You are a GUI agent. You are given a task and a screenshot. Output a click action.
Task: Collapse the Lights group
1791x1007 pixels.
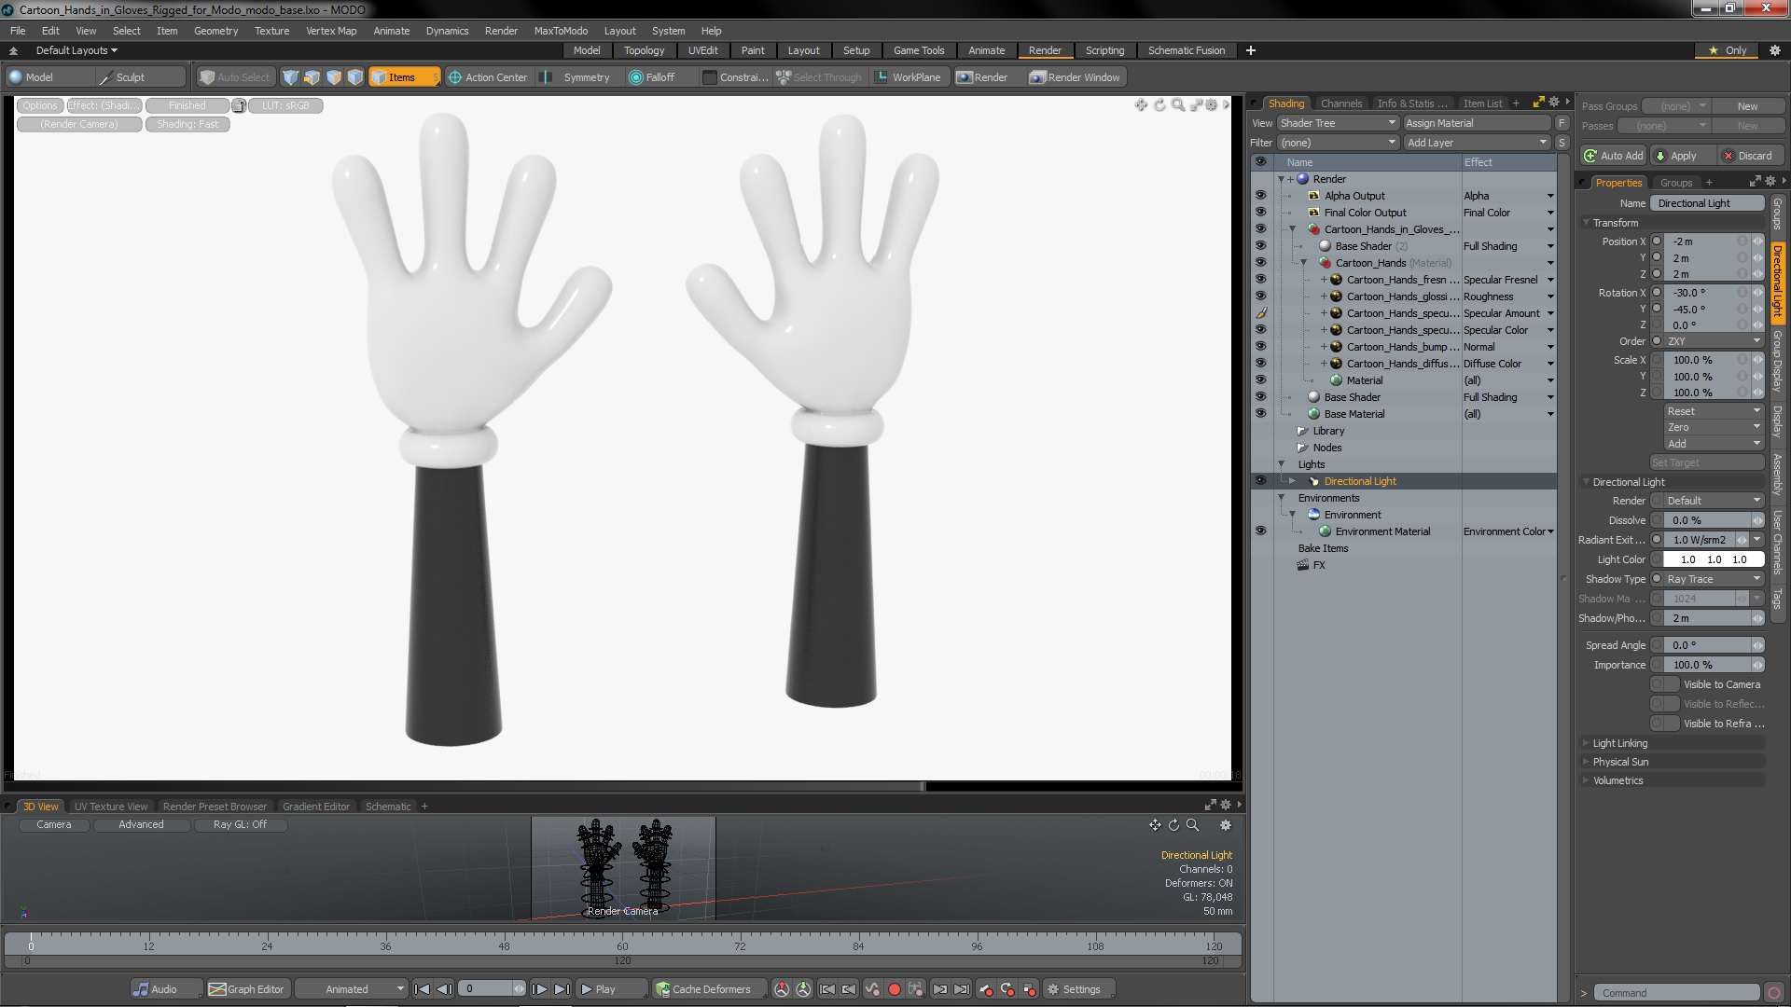coord(1282,464)
